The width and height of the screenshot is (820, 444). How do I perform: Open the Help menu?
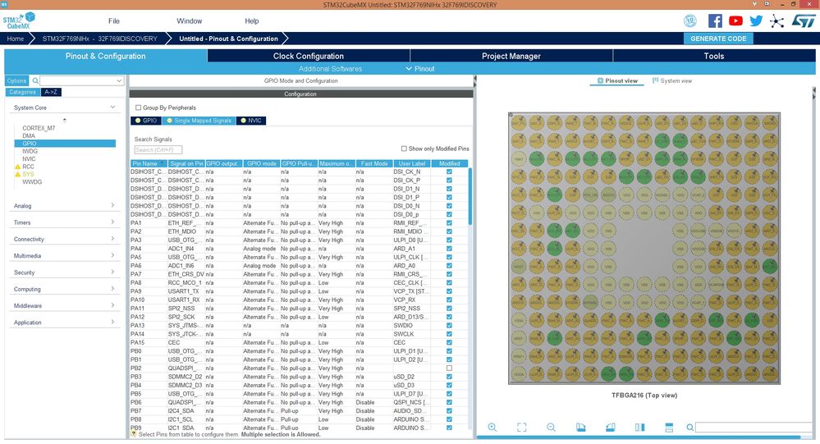[x=251, y=21]
